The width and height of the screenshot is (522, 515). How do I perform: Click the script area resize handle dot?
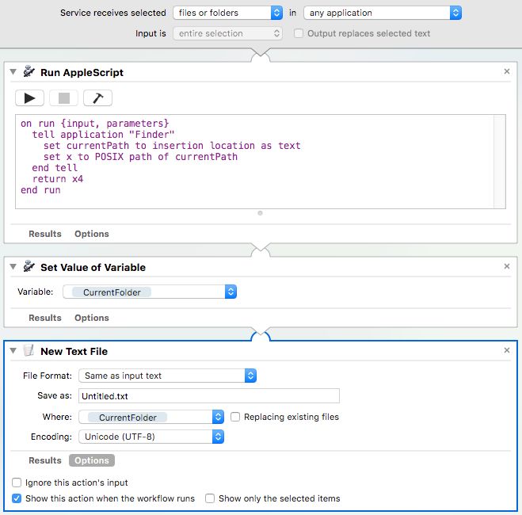(260, 213)
